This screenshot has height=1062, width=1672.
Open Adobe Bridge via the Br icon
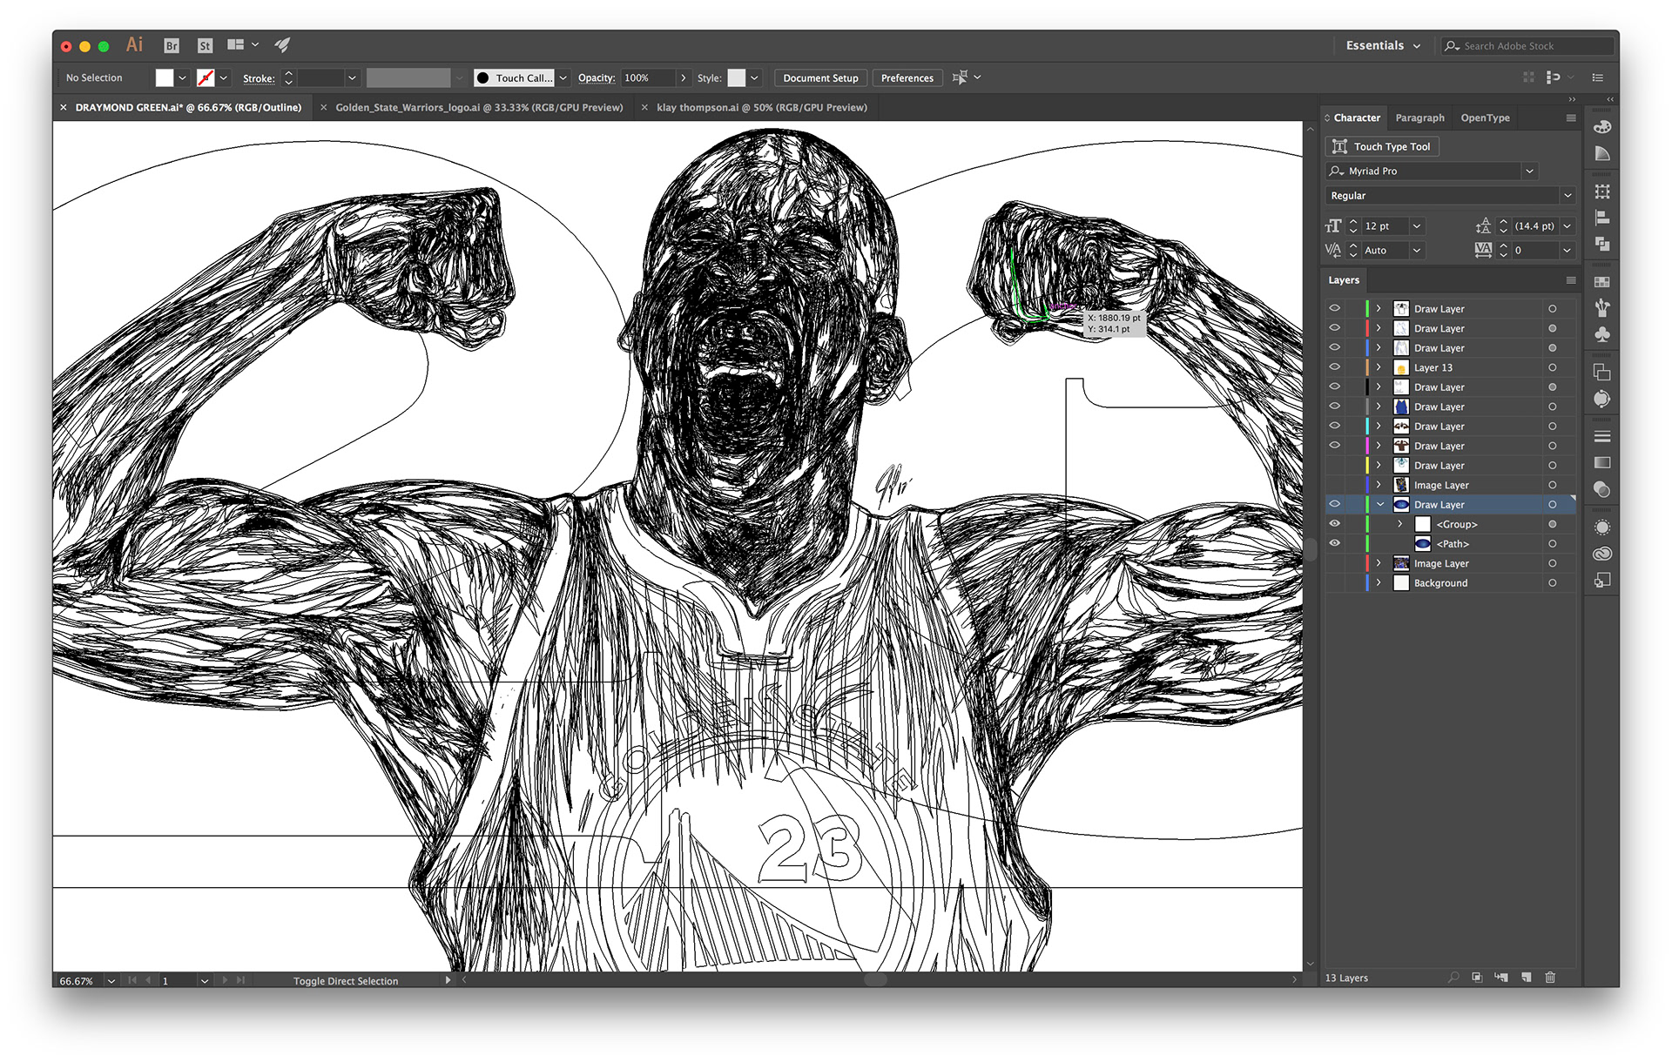pos(172,45)
